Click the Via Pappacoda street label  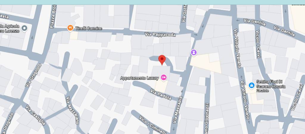click(160, 35)
